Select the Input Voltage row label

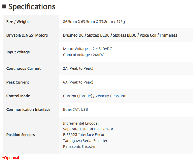click(18, 52)
